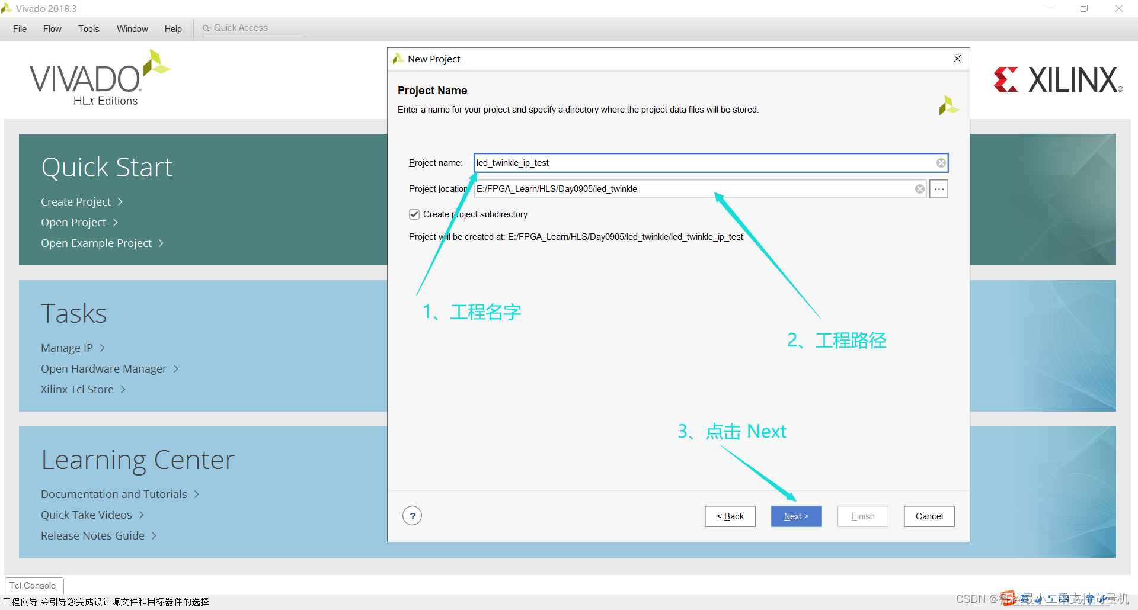Switch to the Tcl Console tab
The image size is (1138, 610).
click(x=33, y=586)
